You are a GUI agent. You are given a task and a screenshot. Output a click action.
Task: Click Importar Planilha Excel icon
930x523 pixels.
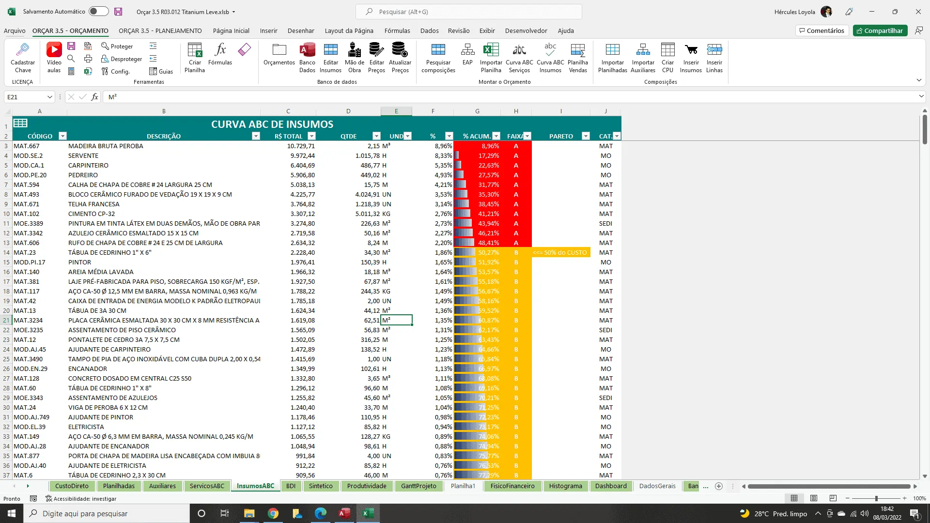point(491,49)
